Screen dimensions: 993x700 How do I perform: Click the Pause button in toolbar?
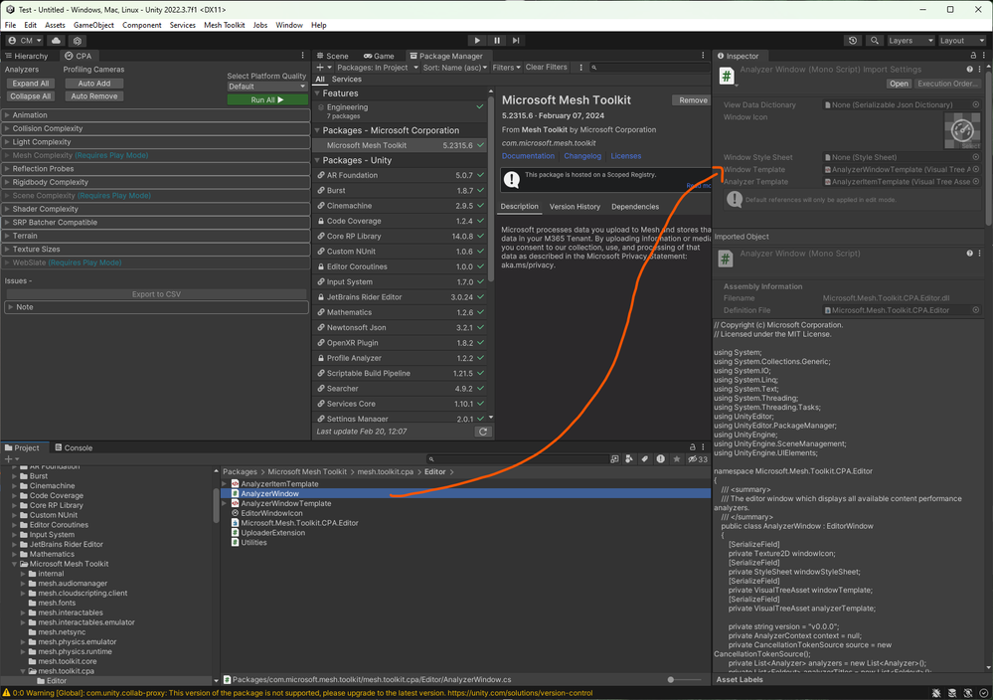pos(497,41)
